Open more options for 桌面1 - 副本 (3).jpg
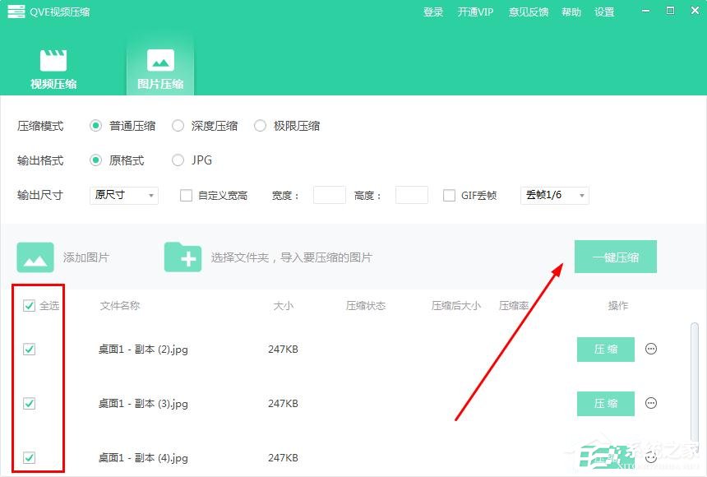This screenshot has height=477, width=707. (650, 403)
